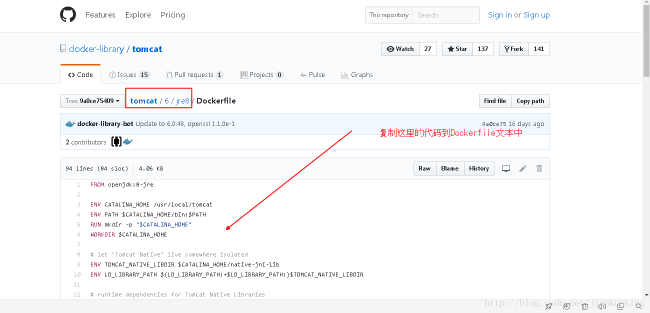Click the code line FROM openjdk:8-jre
The image size is (650, 313).
pyautogui.click(x=122, y=184)
